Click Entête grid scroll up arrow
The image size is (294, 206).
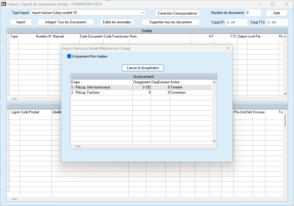pyautogui.click(x=285, y=36)
